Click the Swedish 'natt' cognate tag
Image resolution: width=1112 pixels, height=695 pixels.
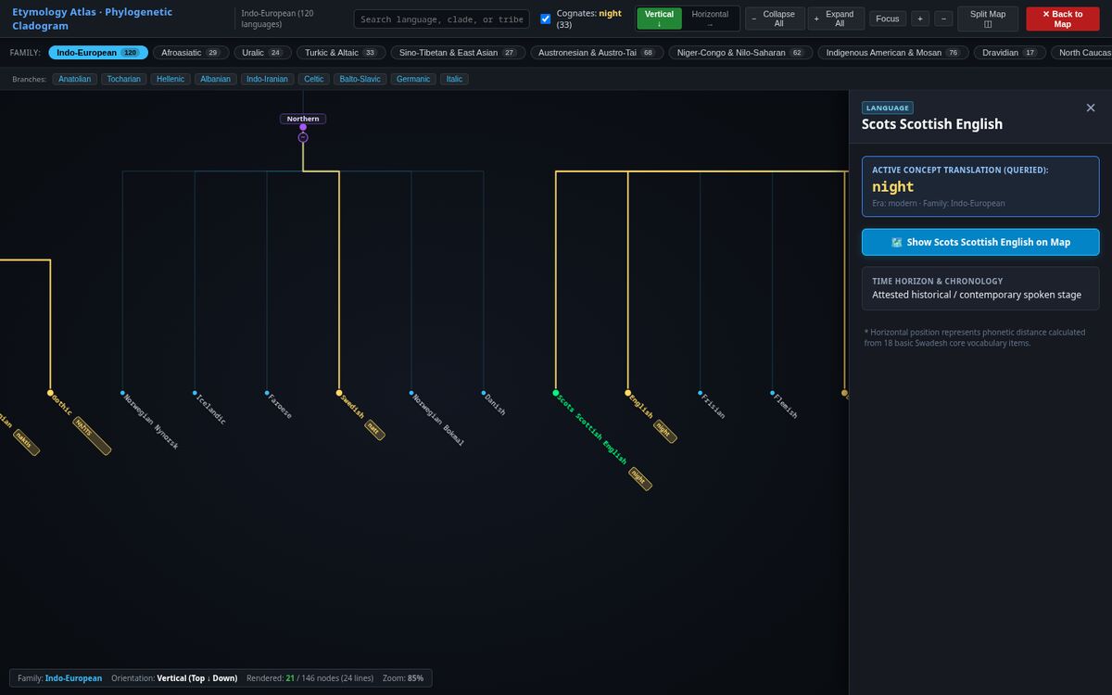pyautogui.click(x=373, y=429)
